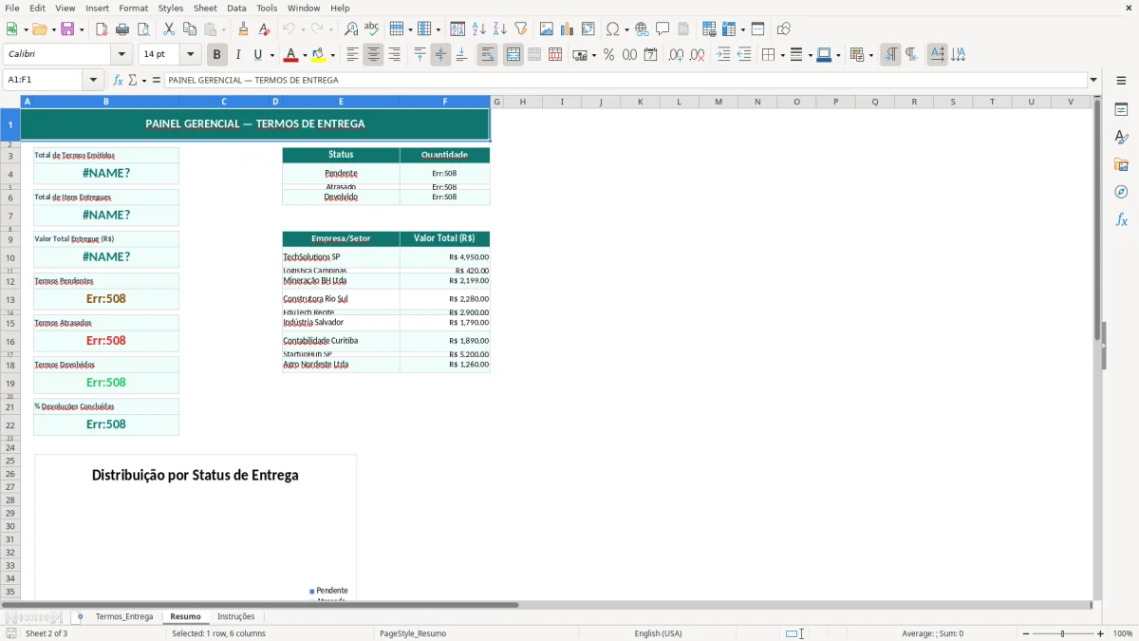Apply the red font color swatch
Image resolution: width=1139 pixels, height=641 pixels.
pos(292,55)
